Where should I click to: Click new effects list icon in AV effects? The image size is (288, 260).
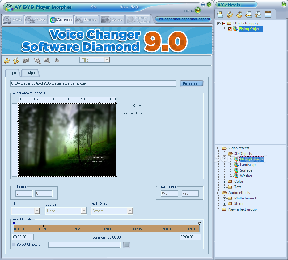point(220,15)
